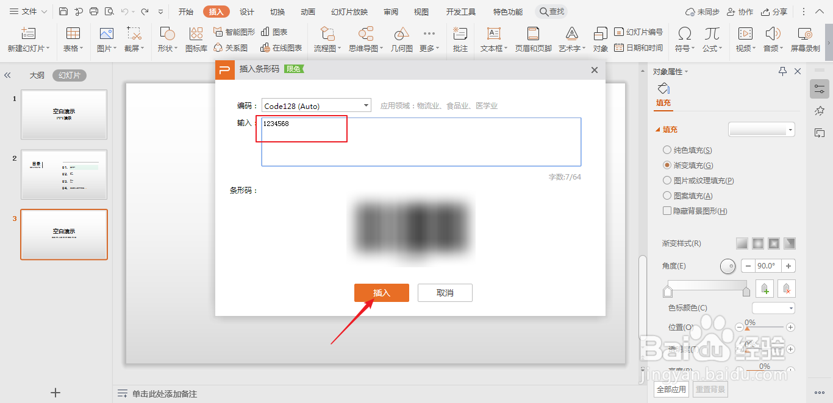This screenshot has width=833, height=403.
Task: Switch to Outline (大纲) view toggle
Action: (x=37, y=75)
